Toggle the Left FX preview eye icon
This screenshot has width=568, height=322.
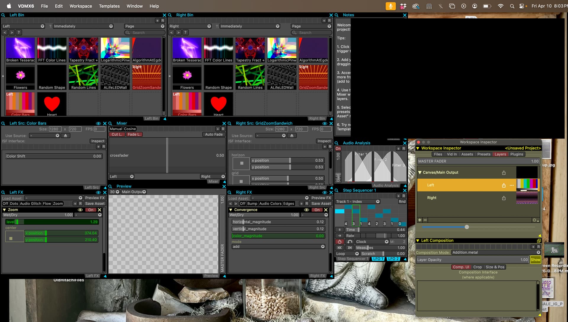pos(98,192)
